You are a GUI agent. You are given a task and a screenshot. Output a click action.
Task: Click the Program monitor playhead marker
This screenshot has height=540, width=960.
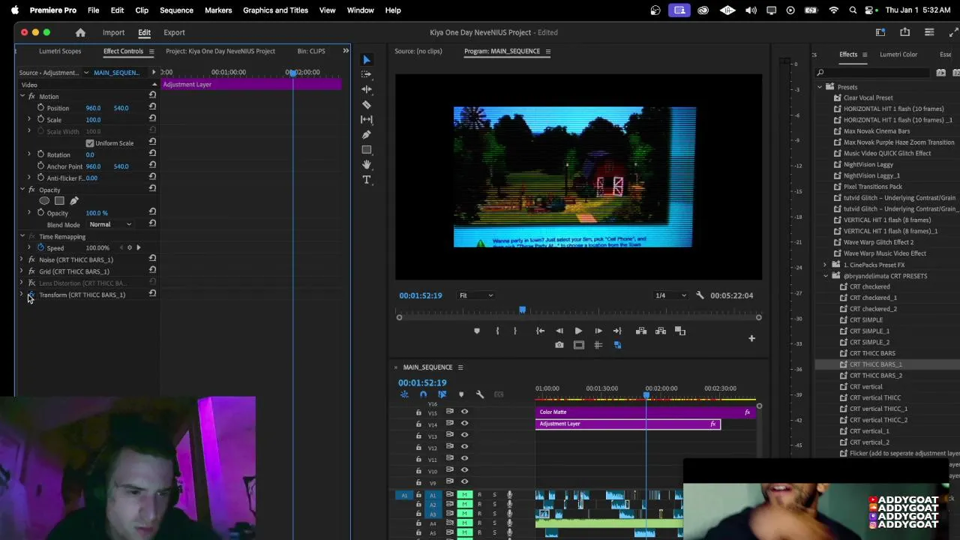(522, 310)
